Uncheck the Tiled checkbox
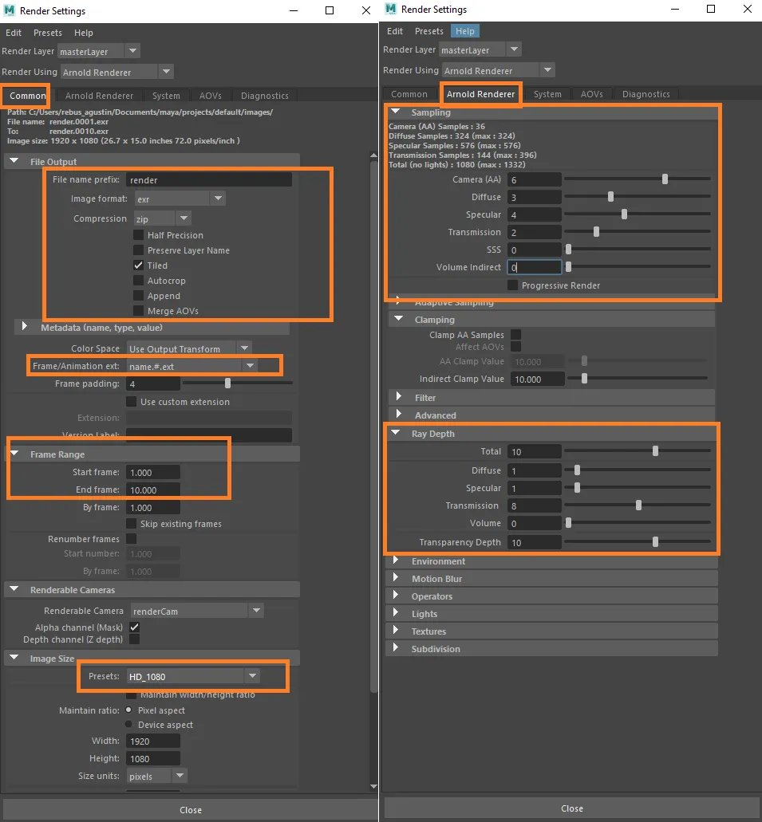The width and height of the screenshot is (762, 822). 139,265
